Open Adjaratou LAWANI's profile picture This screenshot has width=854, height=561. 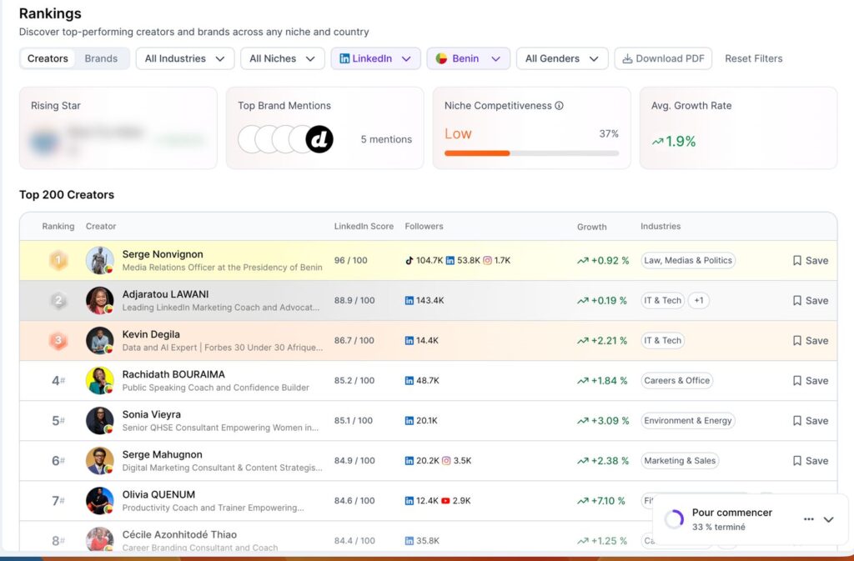[100, 301]
